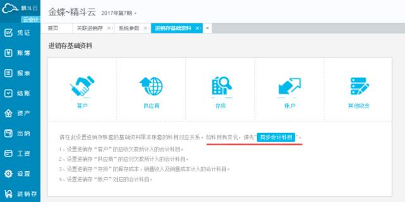Click instruction line 1 about 客户

pyautogui.click(x=121, y=149)
